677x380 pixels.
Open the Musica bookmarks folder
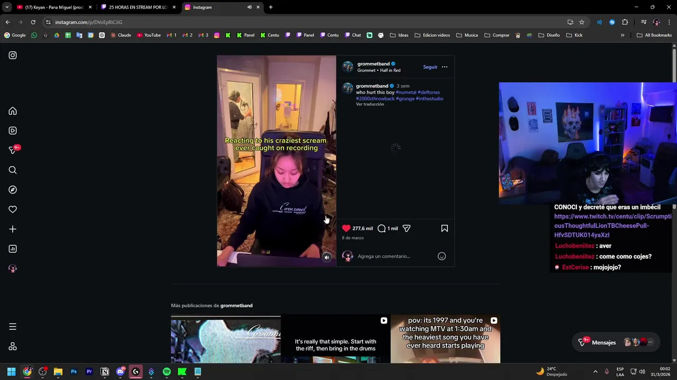[467, 35]
